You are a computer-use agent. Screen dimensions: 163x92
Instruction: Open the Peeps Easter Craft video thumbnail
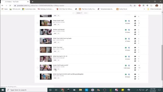46,23
